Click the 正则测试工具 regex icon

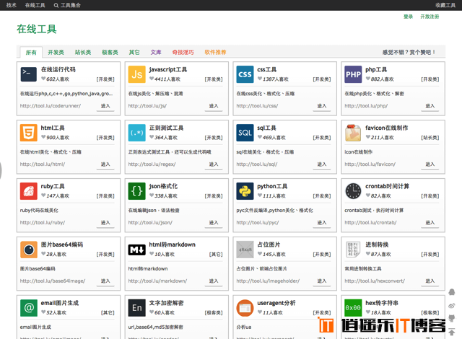(136, 133)
